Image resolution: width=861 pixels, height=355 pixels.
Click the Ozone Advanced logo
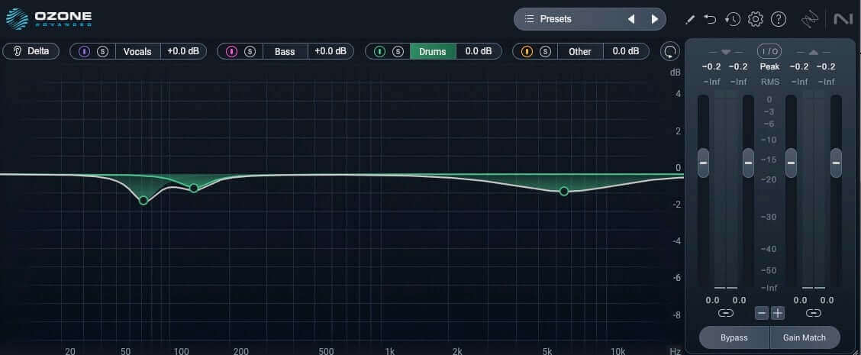(49, 18)
